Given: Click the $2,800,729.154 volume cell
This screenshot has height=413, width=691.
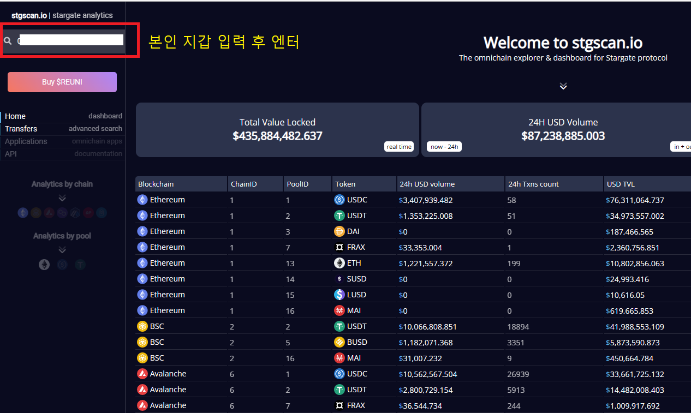Looking at the screenshot, I should click(x=426, y=390).
